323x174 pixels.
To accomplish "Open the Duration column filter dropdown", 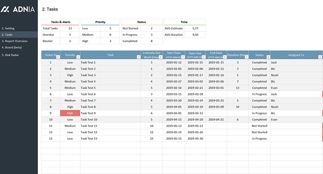I will click(x=246, y=57).
